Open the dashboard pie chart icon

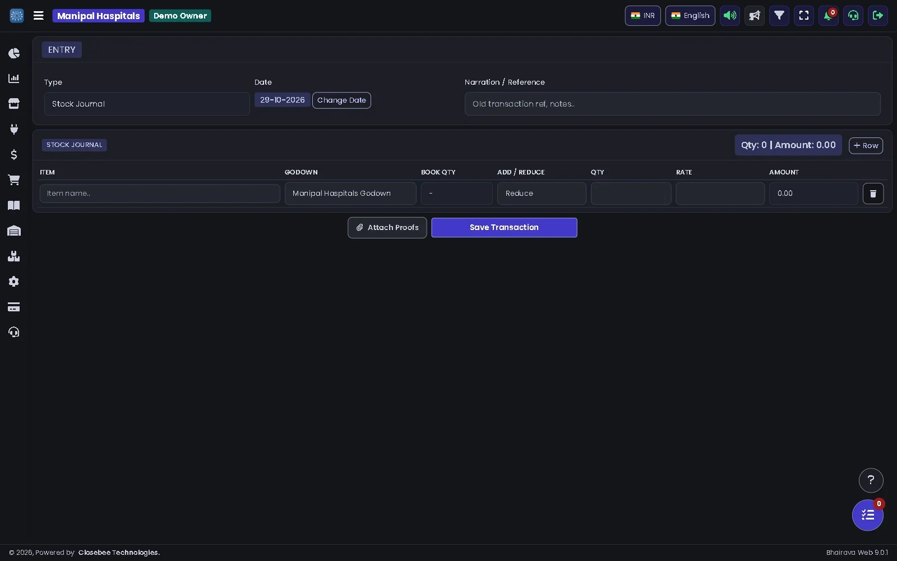tap(14, 53)
